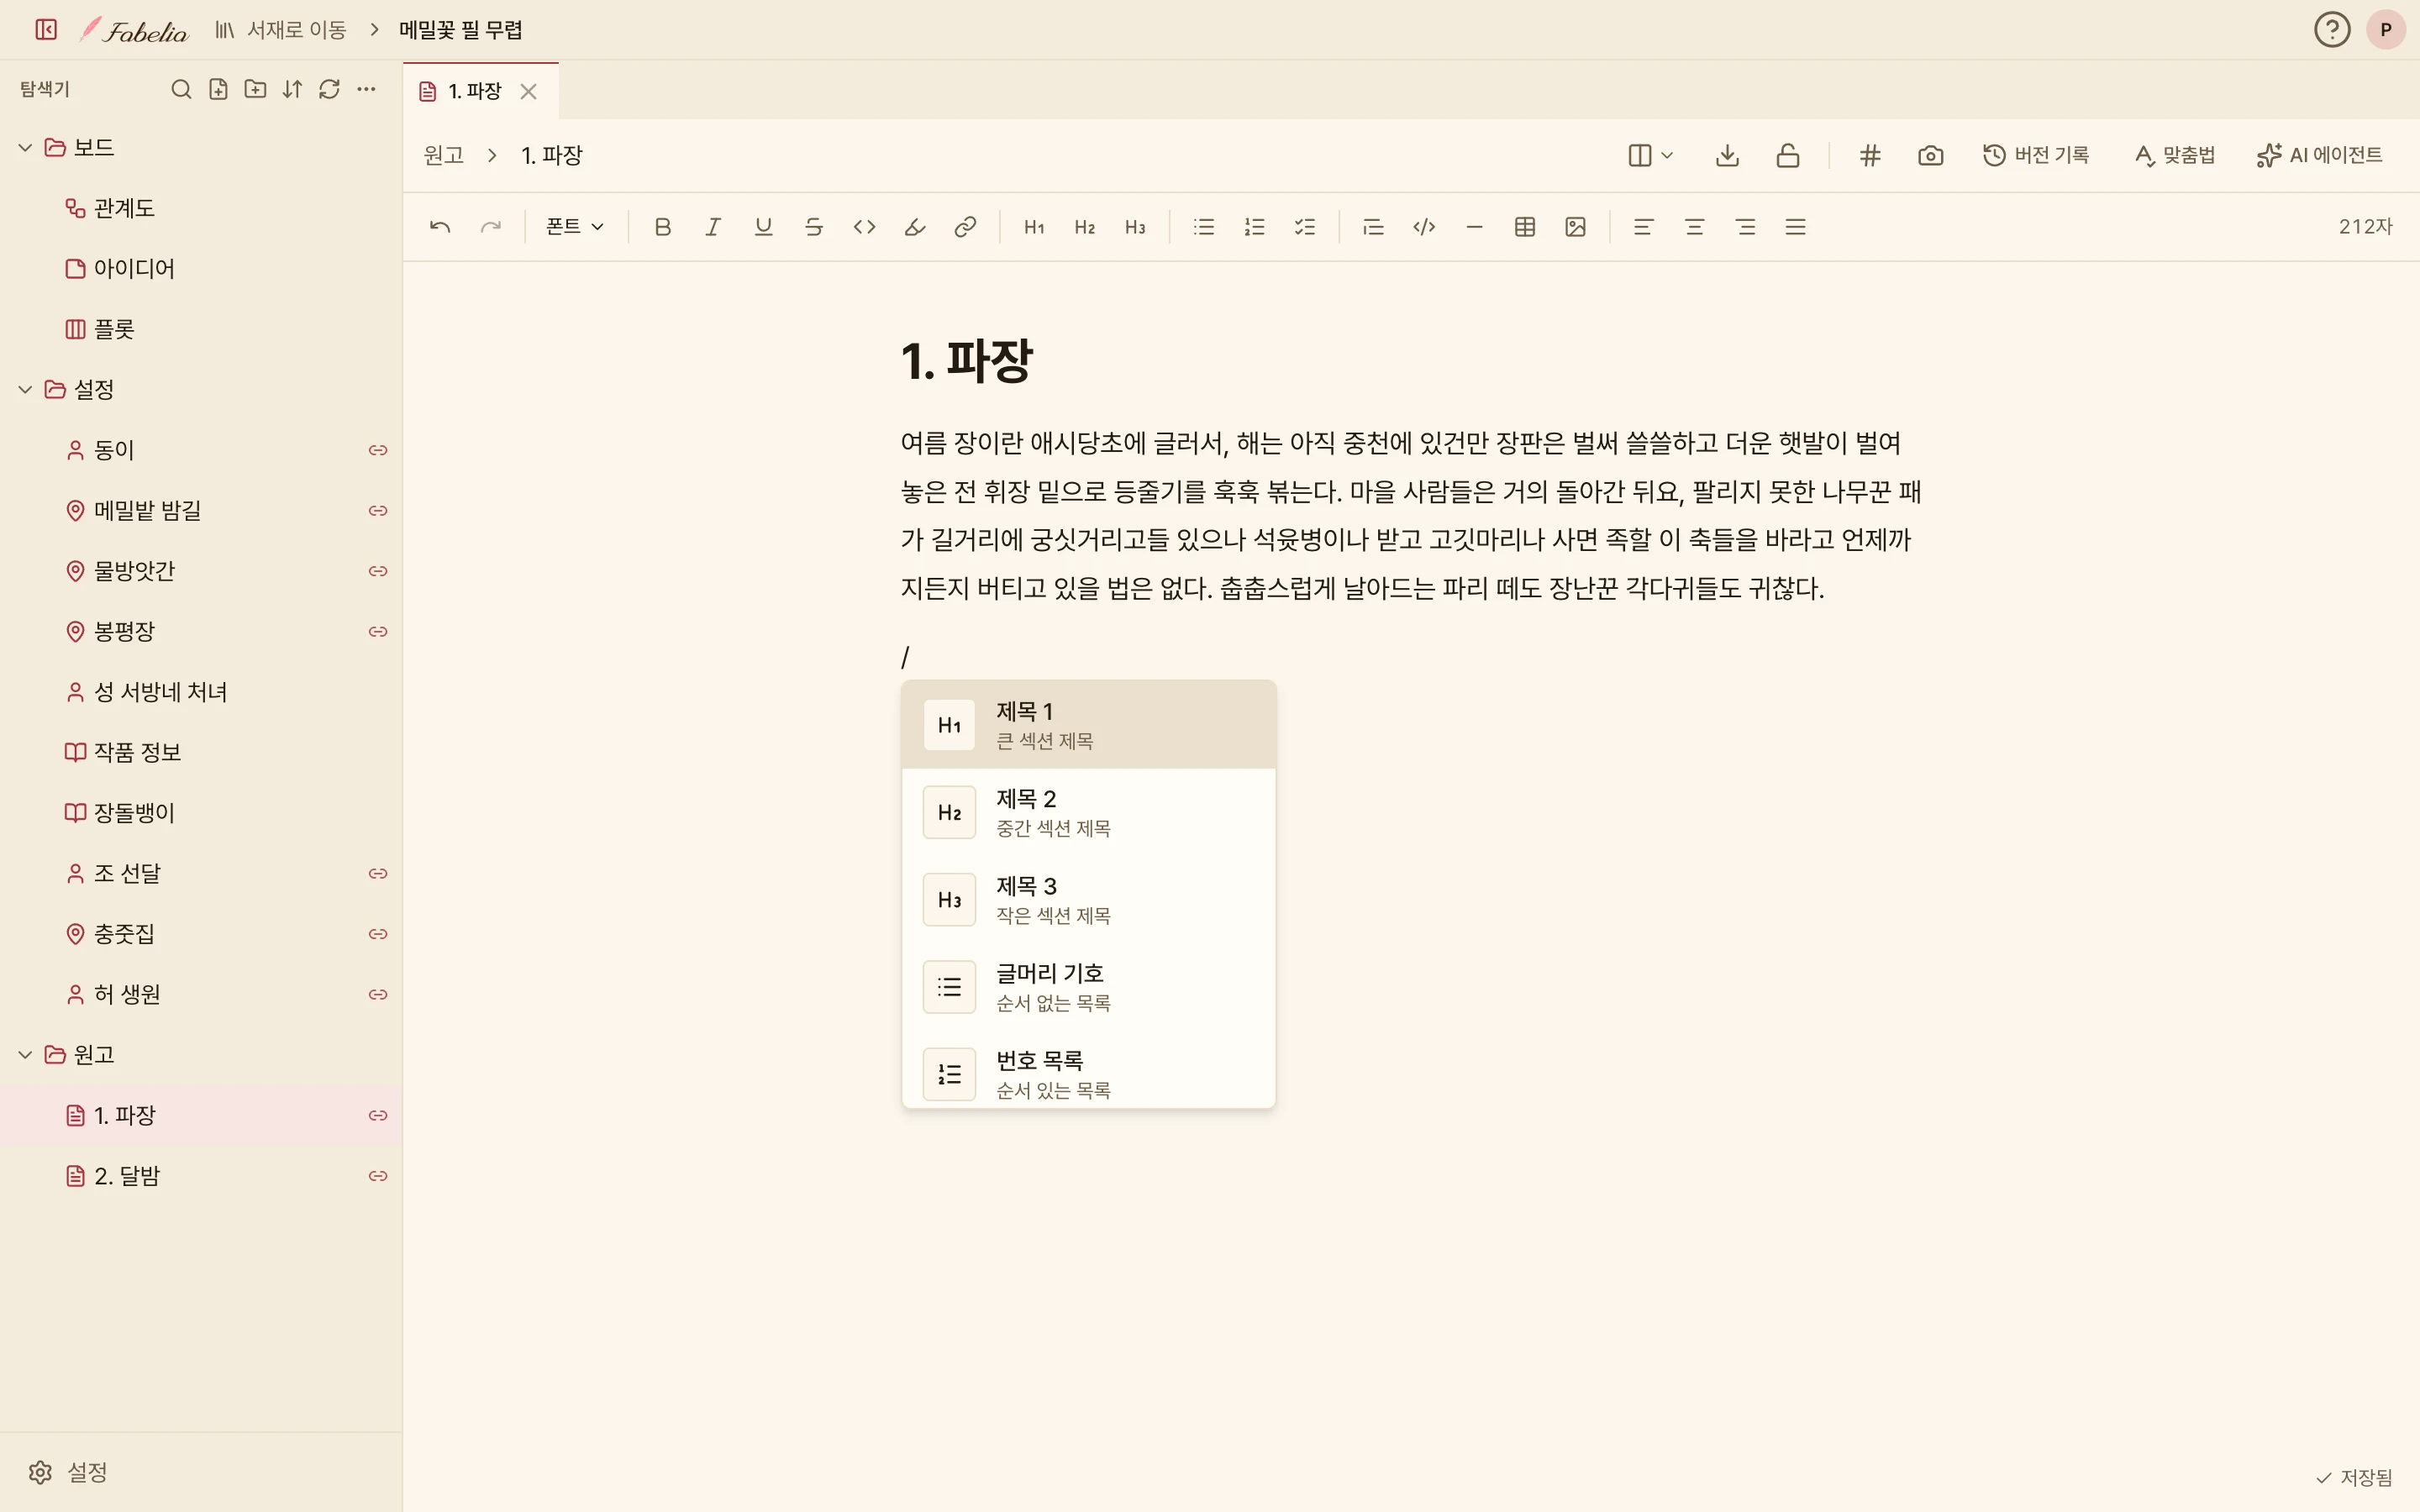2420x1512 pixels.
Task: Run 맞춤법 spell check
Action: tap(2174, 155)
